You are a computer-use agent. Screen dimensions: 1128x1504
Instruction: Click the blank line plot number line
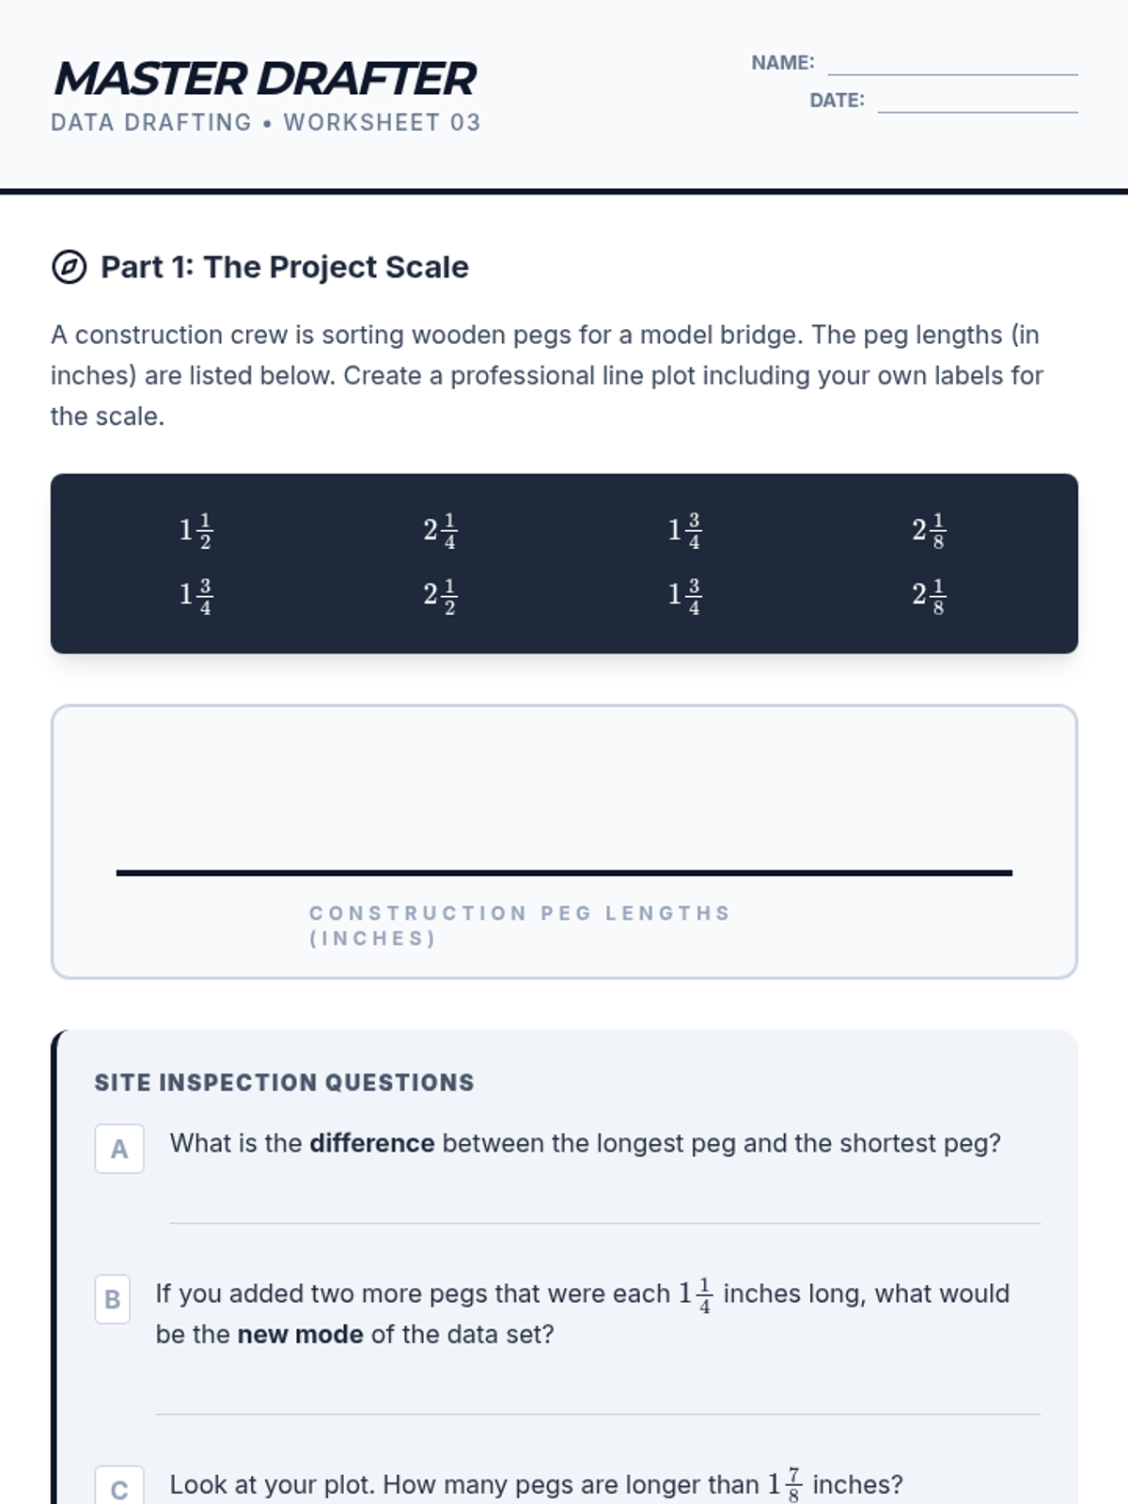point(564,872)
